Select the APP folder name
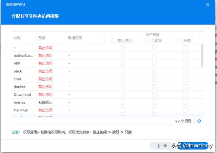The height and width of the screenshot is (153, 217). [17, 64]
